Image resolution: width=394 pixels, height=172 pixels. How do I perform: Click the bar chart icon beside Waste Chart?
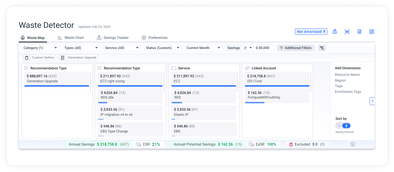click(60, 38)
